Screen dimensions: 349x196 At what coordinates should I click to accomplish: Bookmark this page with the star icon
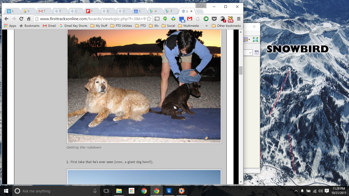[149, 19]
